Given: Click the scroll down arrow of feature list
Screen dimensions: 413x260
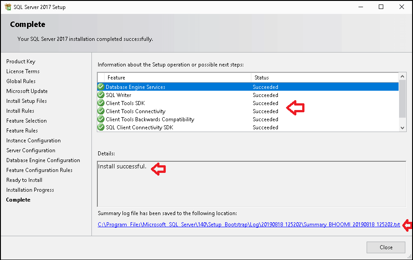Looking at the screenshot, I should (x=402, y=128).
